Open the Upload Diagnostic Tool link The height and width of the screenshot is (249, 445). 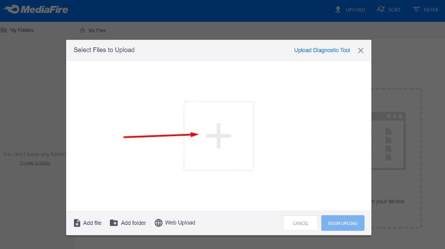[x=322, y=50]
